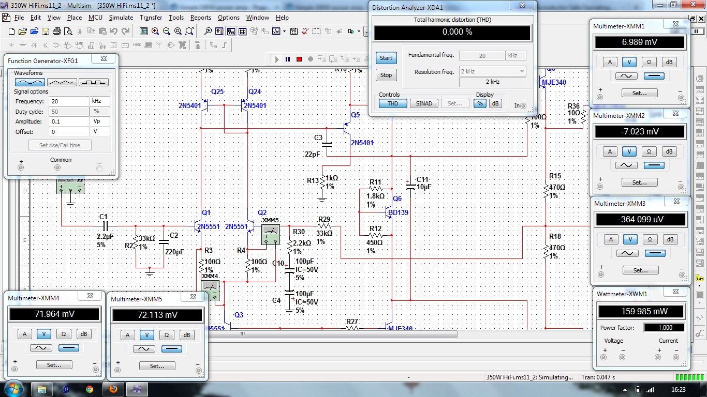Open Firefox from taskbar
The height and width of the screenshot is (397, 707).
point(113,389)
